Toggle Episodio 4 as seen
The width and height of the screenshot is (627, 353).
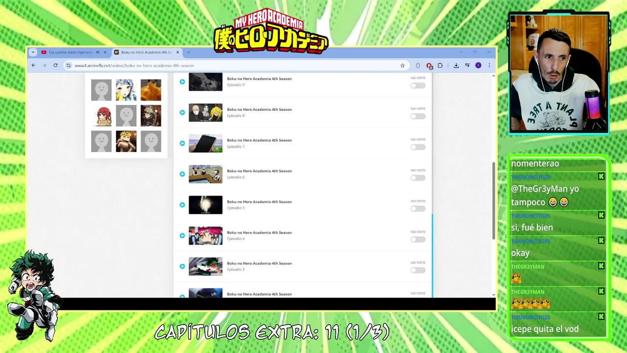point(418,239)
